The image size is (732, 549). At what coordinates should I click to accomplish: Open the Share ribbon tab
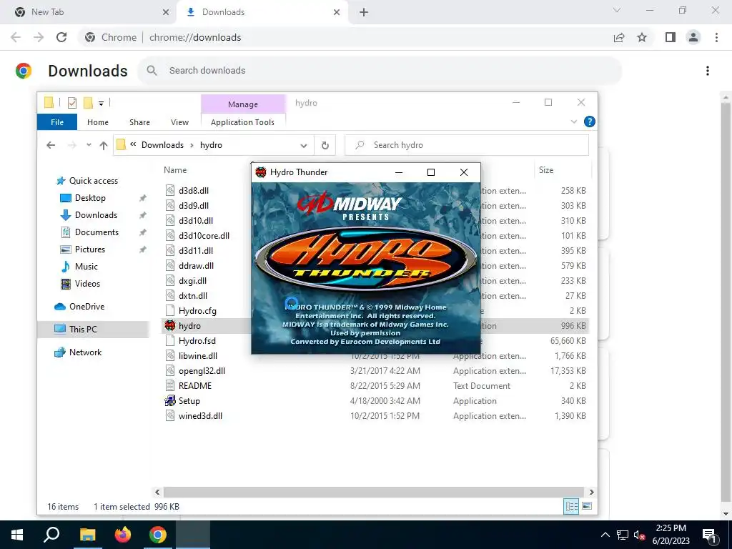pos(139,122)
